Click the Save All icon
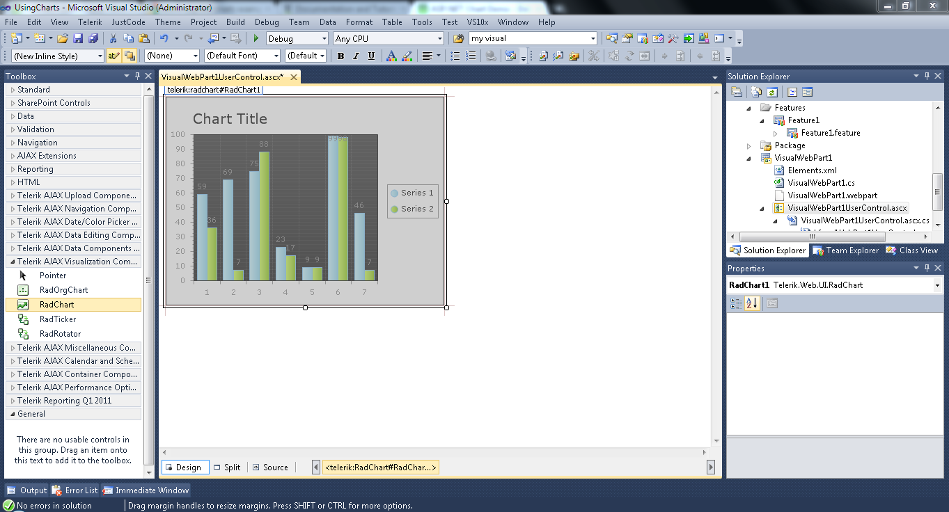The image size is (949, 512). [x=93, y=39]
